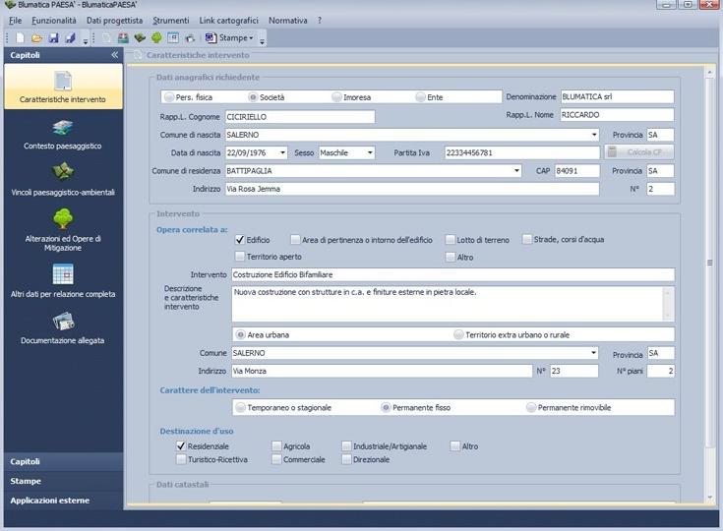Open Documentazione allegata chapter icon
The width and height of the screenshot is (723, 531).
63,322
